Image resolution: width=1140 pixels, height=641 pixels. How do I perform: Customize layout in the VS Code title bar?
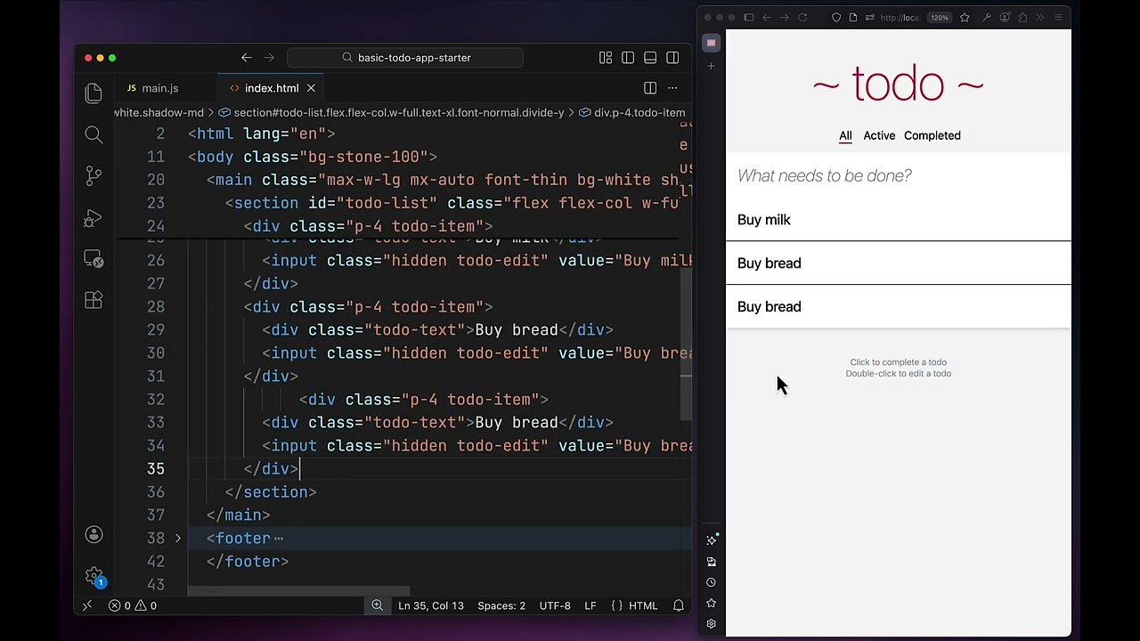point(606,58)
